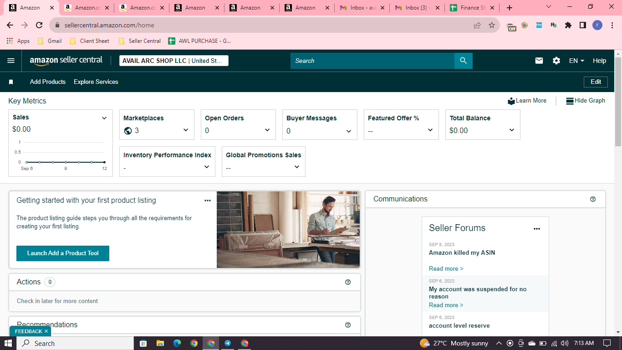
Task: Read more on Amazon killed my ASIN
Action: point(446,269)
